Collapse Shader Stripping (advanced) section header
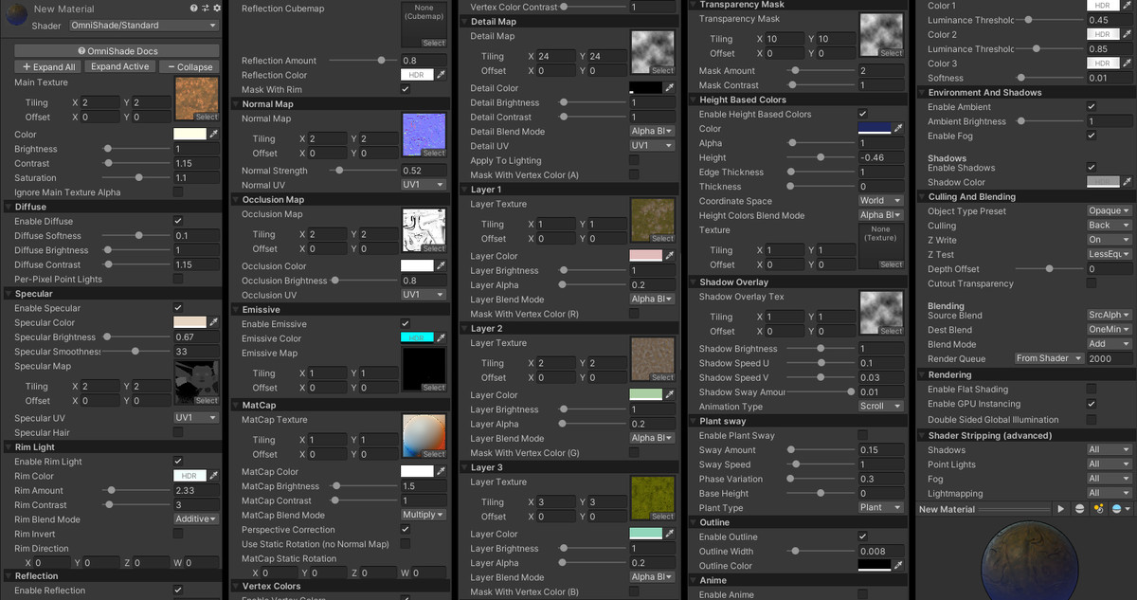The width and height of the screenshot is (1137, 600). tap(1026, 435)
